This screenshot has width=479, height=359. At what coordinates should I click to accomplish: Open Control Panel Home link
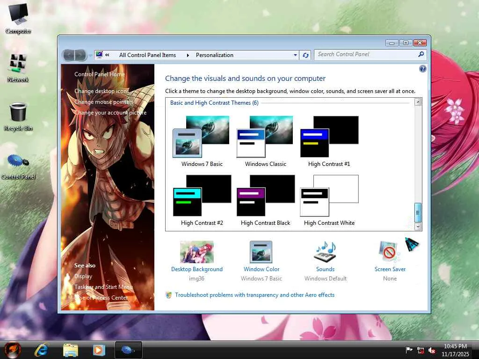click(100, 74)
